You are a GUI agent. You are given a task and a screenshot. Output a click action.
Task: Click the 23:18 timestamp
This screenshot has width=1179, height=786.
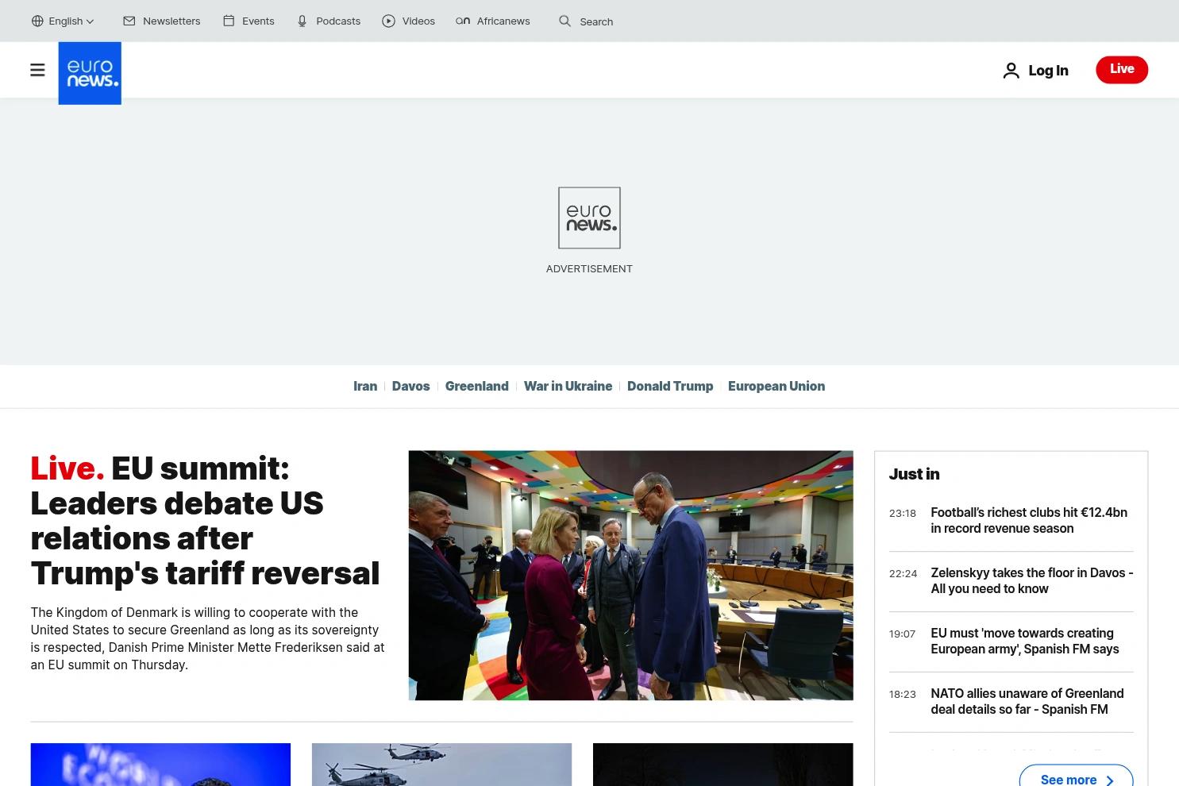903,513
